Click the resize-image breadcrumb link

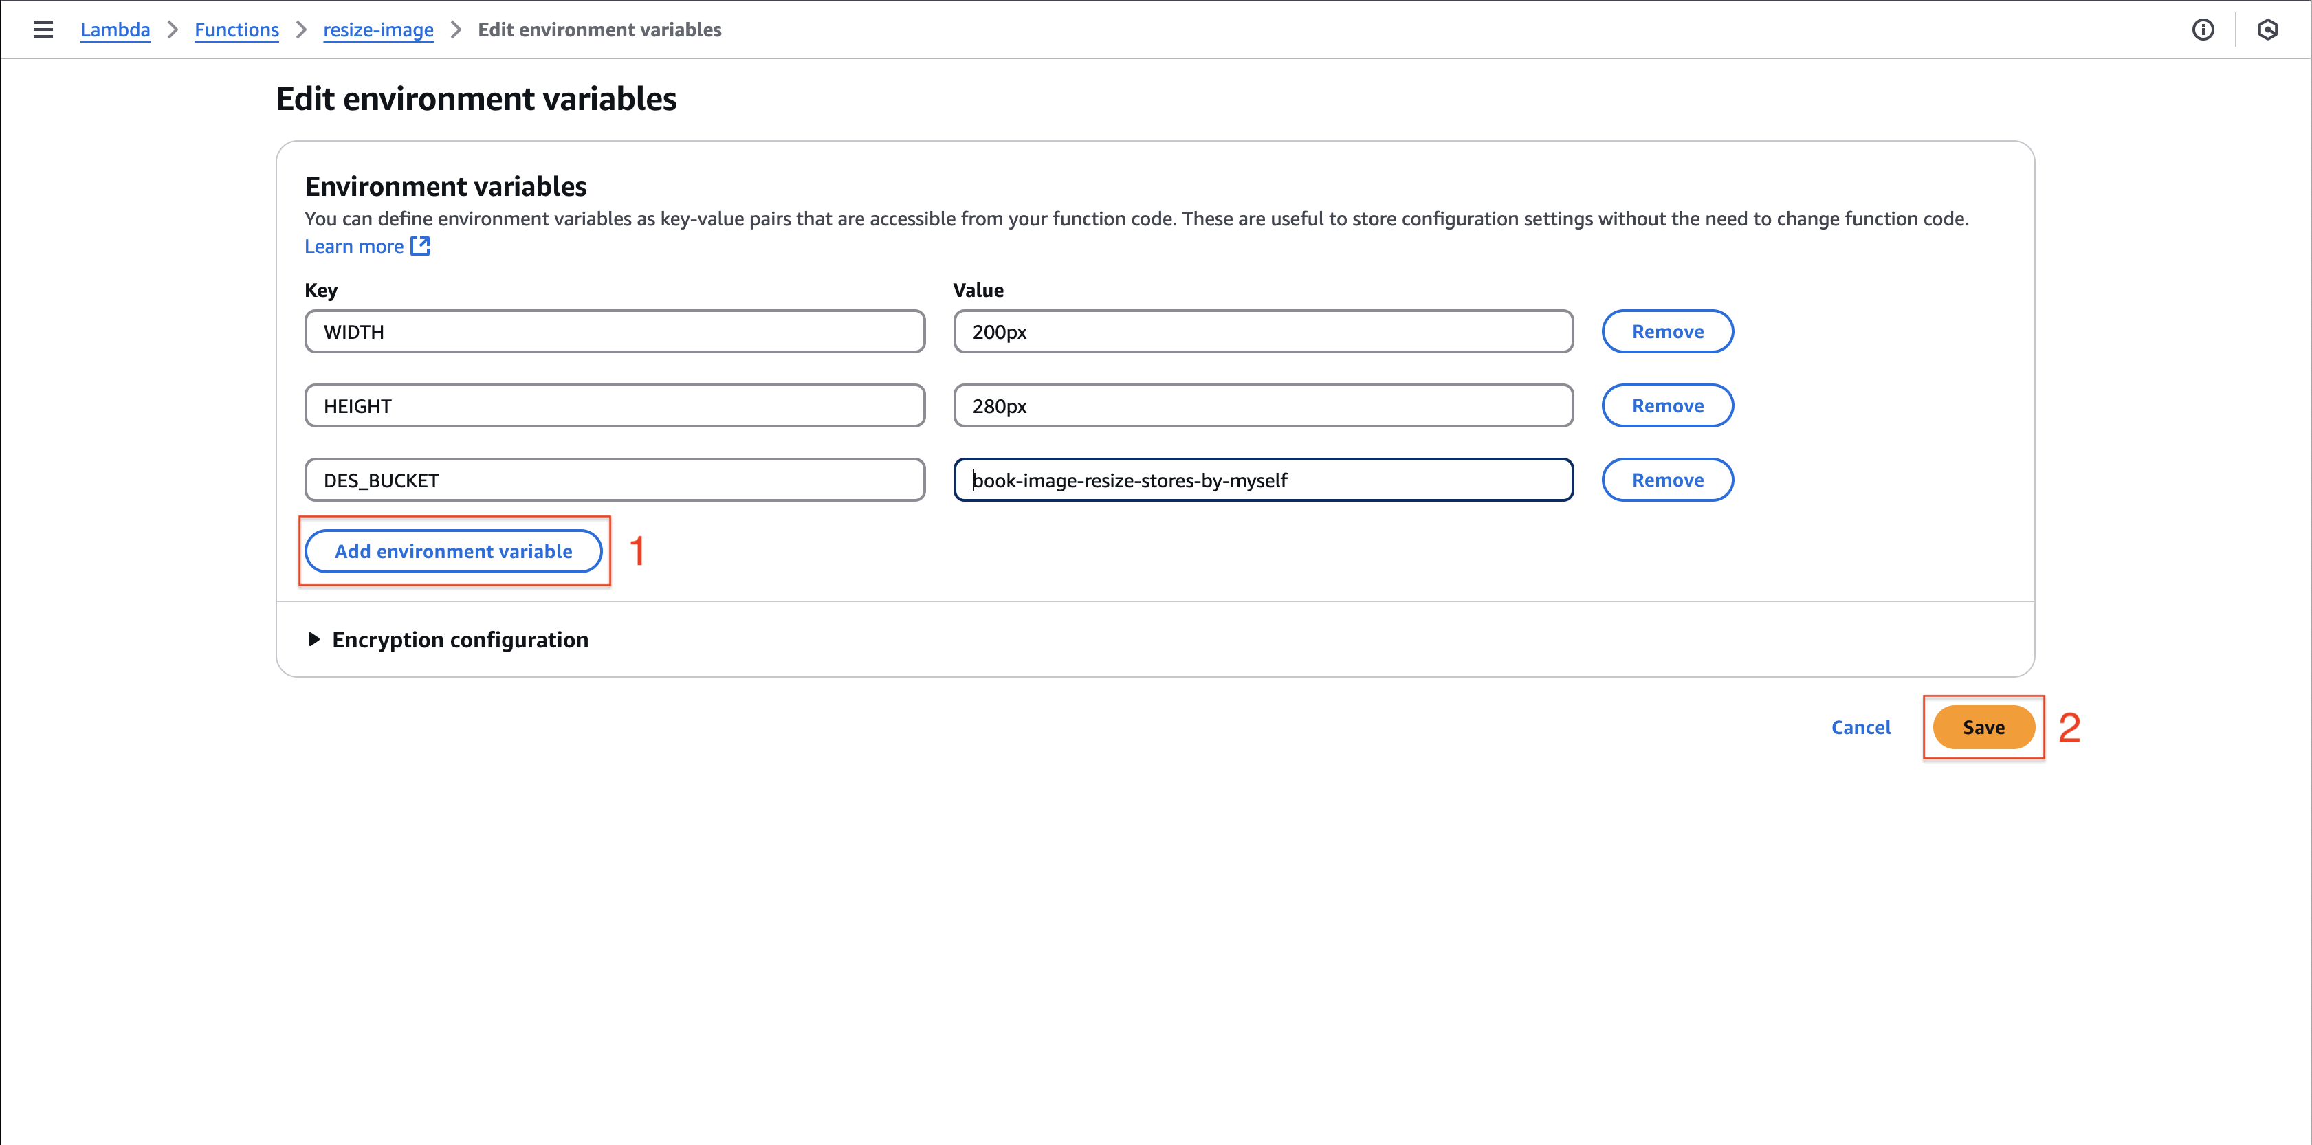point(379,30)
